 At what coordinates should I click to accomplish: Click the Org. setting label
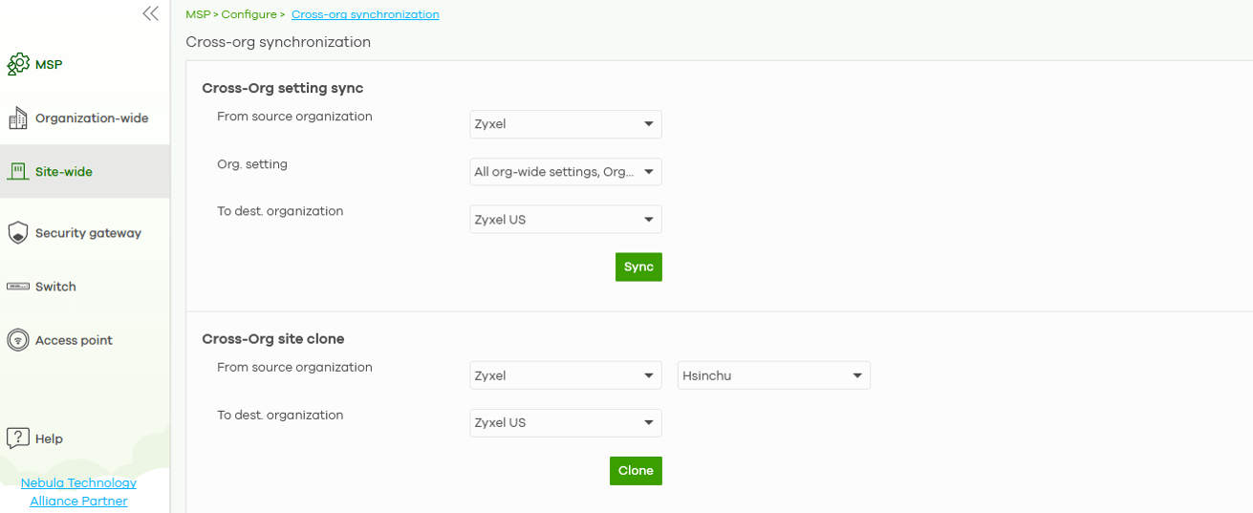(252, 164)
